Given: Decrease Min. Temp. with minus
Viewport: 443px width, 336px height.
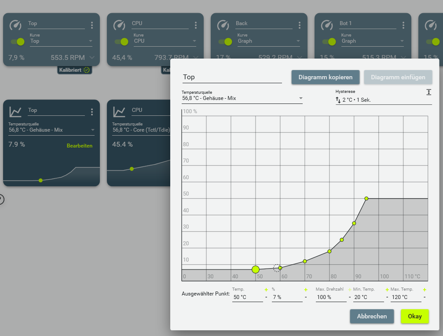Looking at the screenshot, I should 387,297.
